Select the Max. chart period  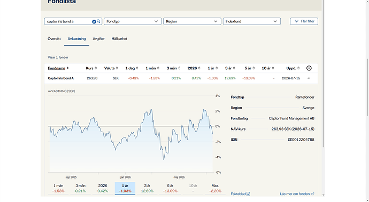pyautogui.click(x=216, y=188)
